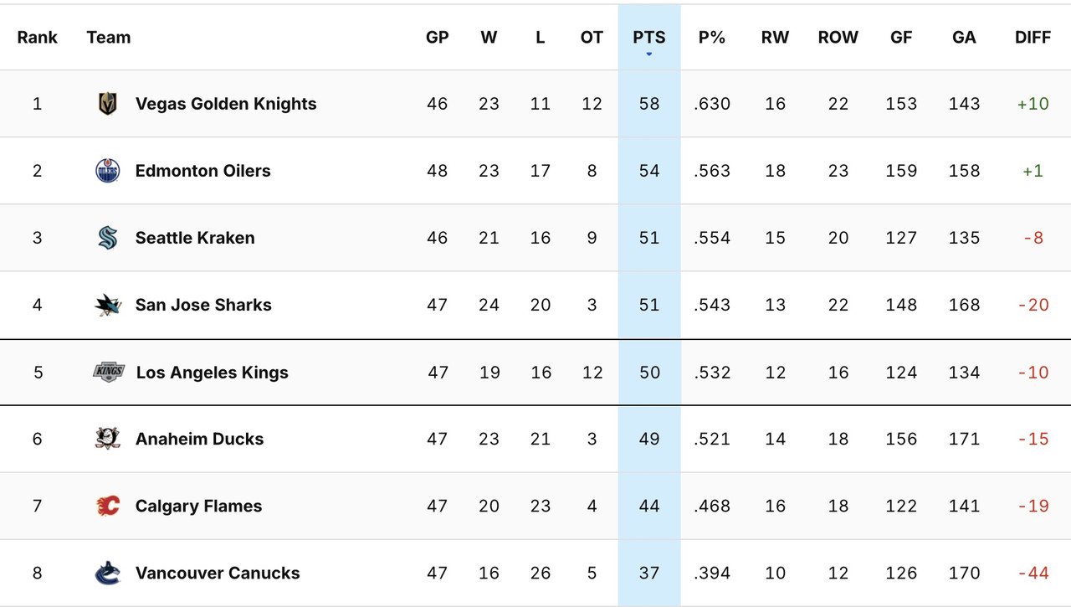
Task: Click the Edmonton Oilers logo
Action: click(109, 170)
